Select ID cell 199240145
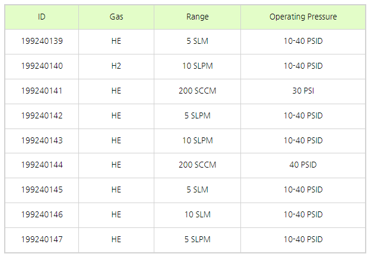This screenshot has width=371, height=257. tap(42, 190)
